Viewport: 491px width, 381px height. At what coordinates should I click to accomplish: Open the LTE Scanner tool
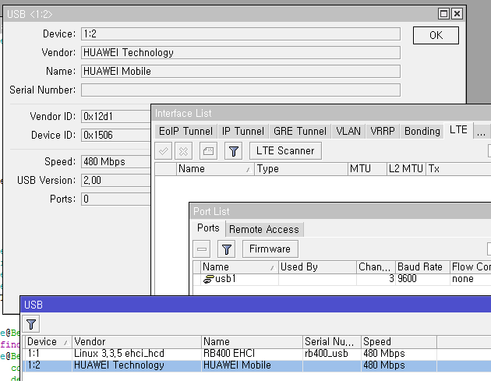[285, 151]
